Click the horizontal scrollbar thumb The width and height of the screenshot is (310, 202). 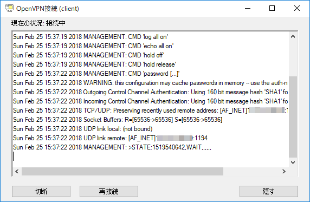[122, 171]
